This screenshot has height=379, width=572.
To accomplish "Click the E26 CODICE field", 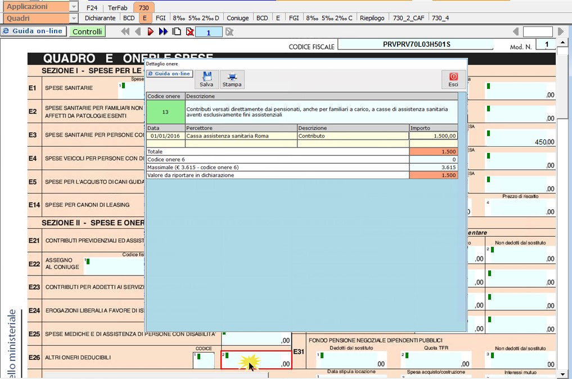I will [204, 360].
